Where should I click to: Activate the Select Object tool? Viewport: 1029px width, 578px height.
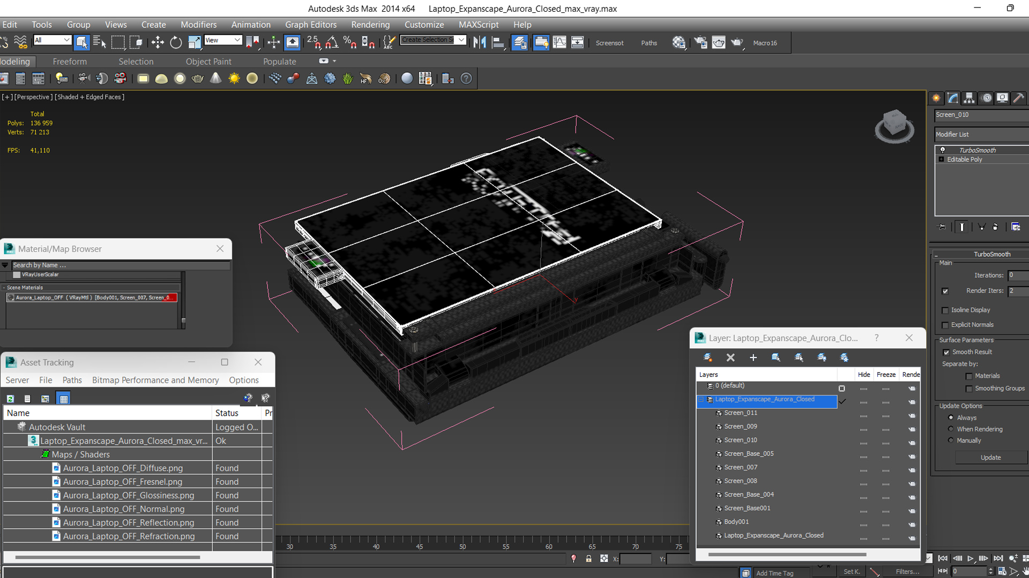(x=81, y=42)
